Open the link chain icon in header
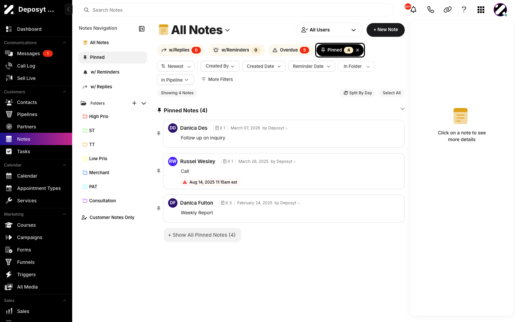 click(447, 10)
